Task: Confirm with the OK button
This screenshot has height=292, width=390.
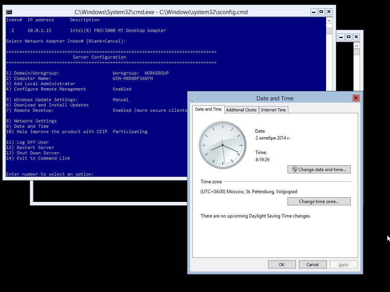Action: pos(282,265)
